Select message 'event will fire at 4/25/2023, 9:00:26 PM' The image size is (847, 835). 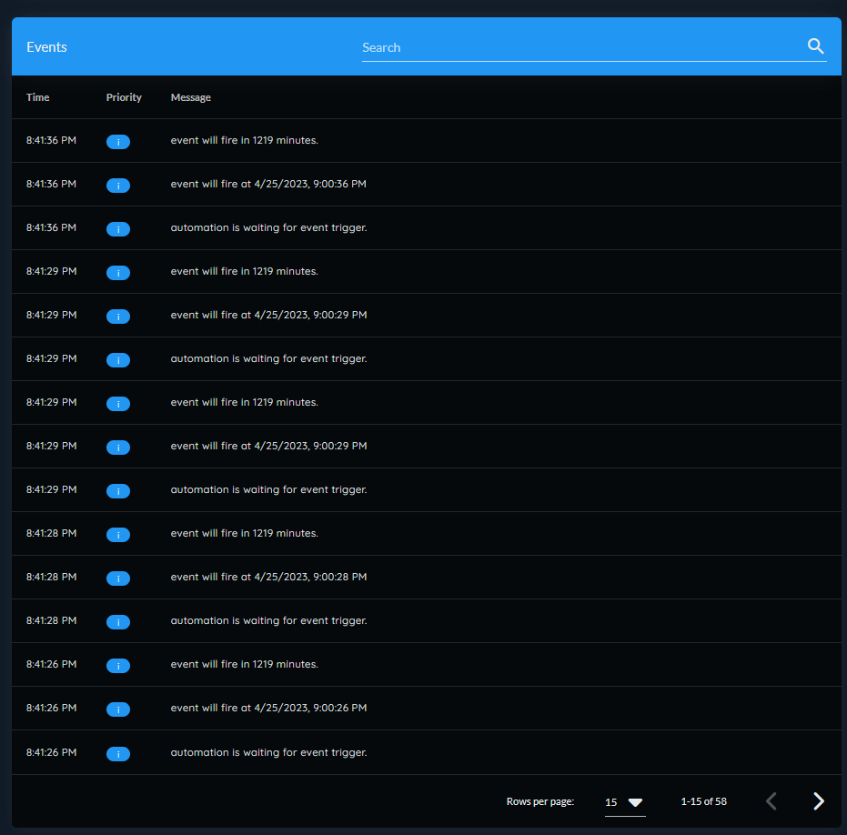(x=268, y=708)
